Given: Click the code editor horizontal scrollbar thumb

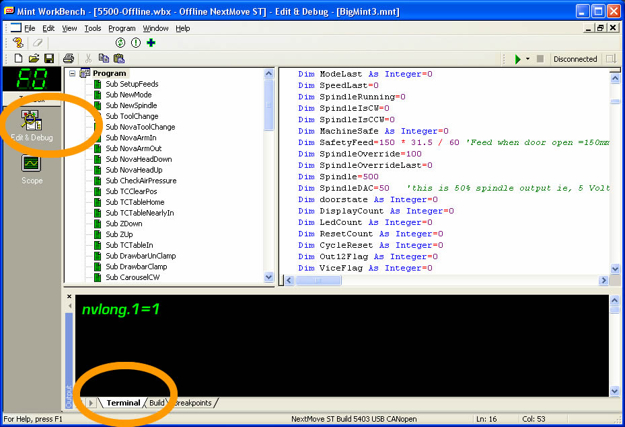Looking at the screenshot, I should pyautogui.click(x=318, y=281).
